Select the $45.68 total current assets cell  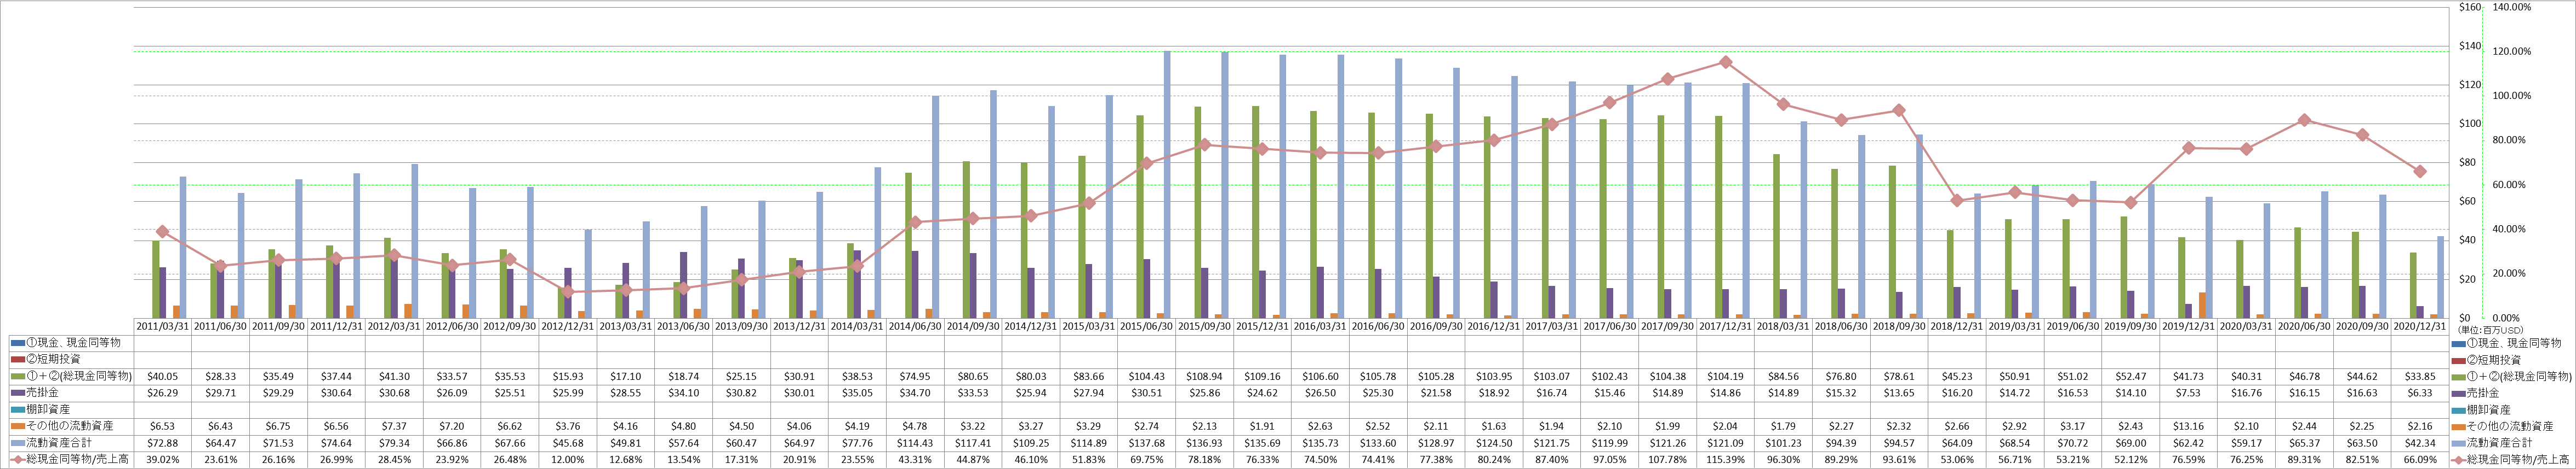(x=568, y=442)
